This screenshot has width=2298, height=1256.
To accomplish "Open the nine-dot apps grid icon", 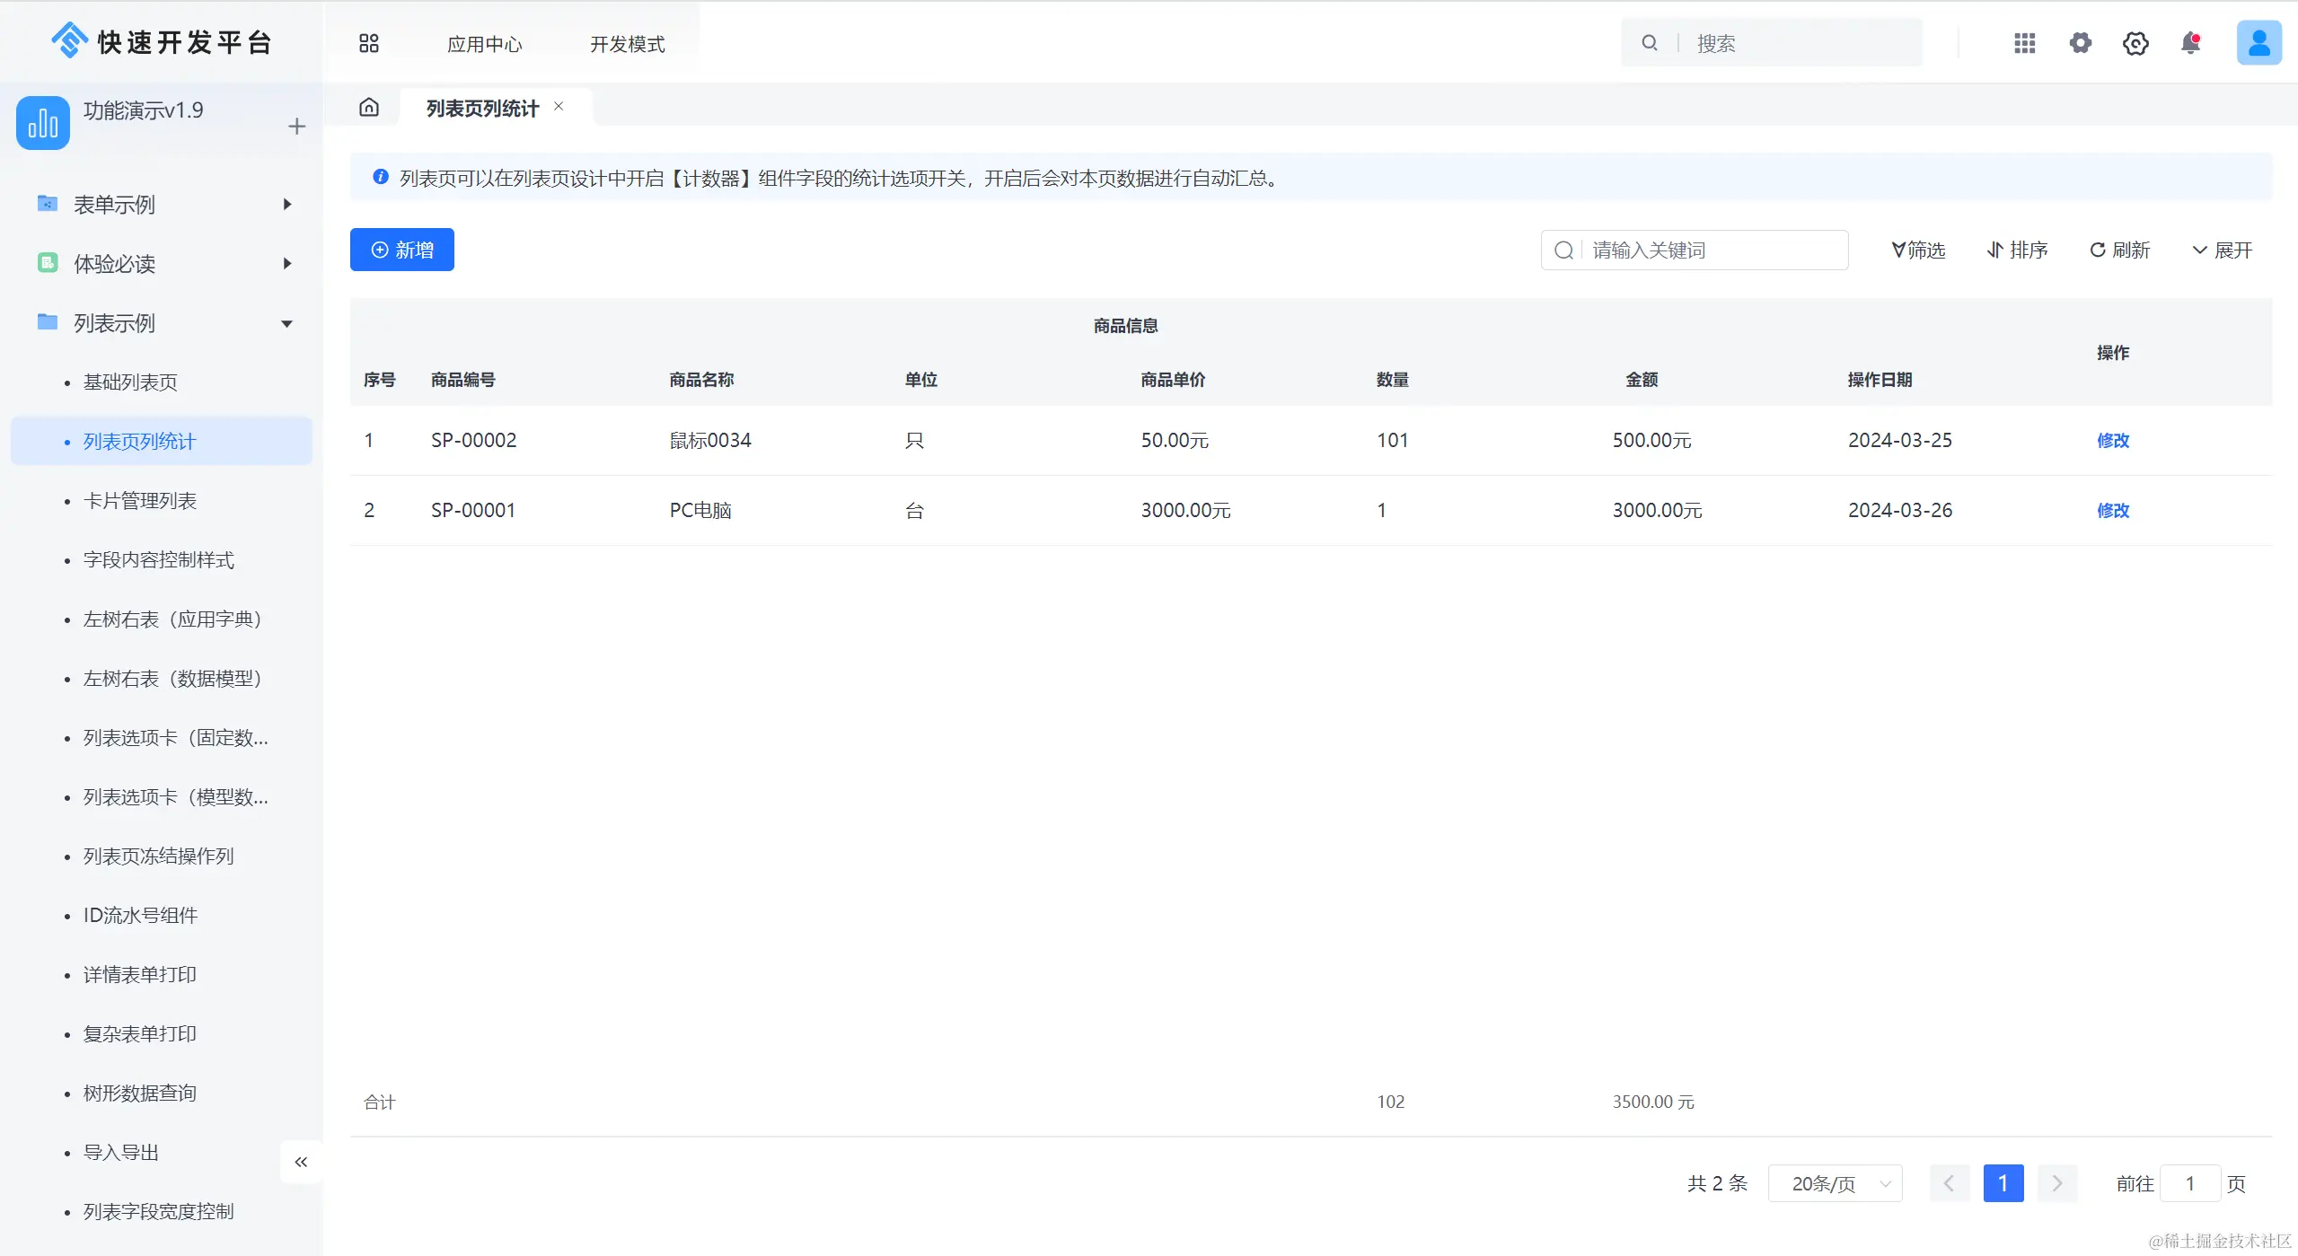I will pyautogui.click(x=2024, y=43).
